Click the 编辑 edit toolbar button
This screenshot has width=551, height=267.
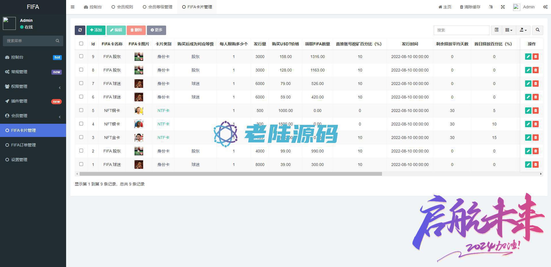pos(116,30)
